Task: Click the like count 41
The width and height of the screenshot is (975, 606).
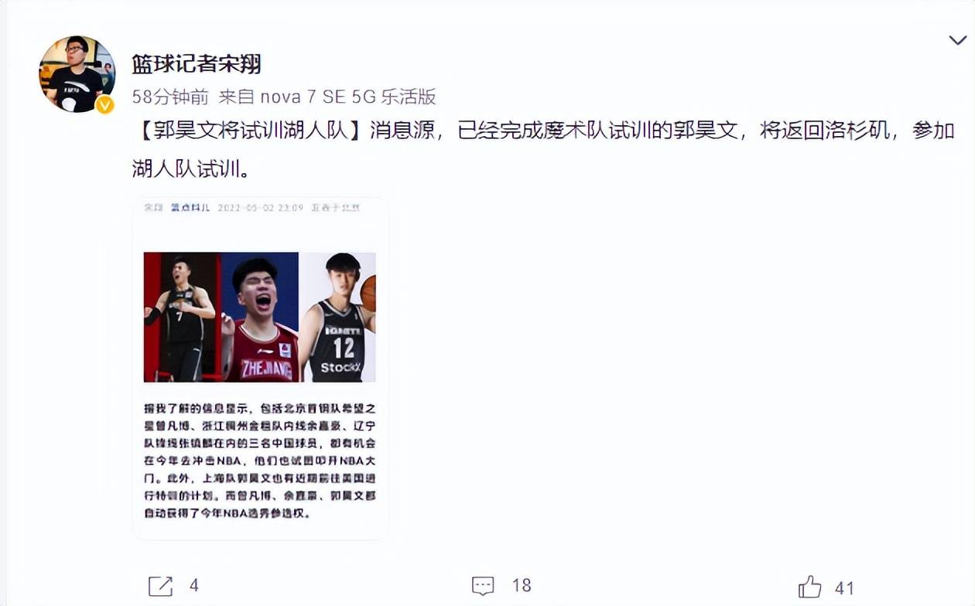Action: [x=844, y=587]
